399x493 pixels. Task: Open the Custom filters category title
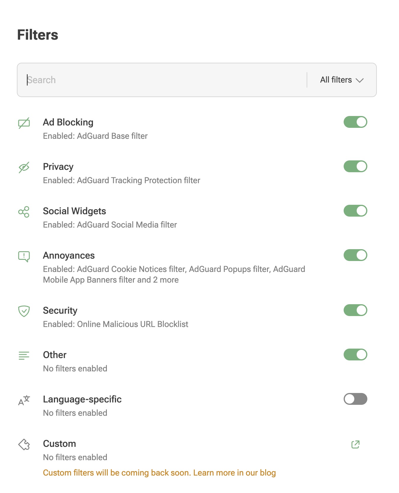click(x=59, y=444)
